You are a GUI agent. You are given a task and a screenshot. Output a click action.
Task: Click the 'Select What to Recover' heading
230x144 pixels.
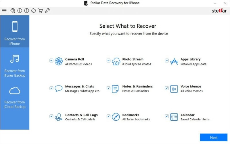click(x=128, y=26)
